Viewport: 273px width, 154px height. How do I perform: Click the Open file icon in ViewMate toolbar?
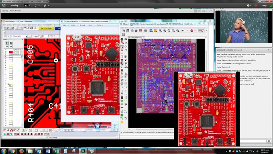pos(8,28)
